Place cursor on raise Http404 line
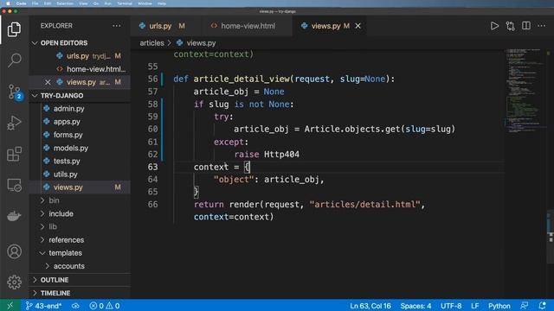The image size is (554, 311). coord(267,154)
